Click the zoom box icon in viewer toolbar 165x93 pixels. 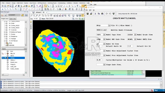(x=31, y=16)
